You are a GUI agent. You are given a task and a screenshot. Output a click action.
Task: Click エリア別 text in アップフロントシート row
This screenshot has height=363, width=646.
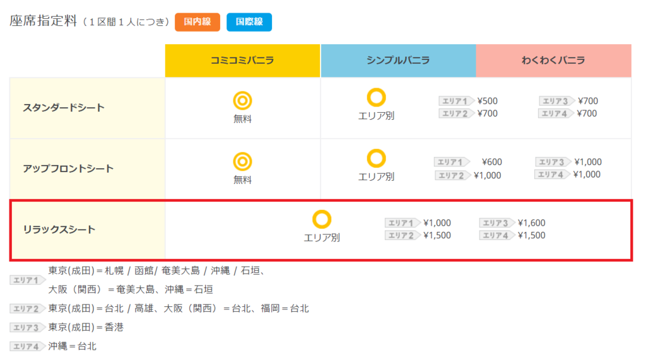pos(376,177)
